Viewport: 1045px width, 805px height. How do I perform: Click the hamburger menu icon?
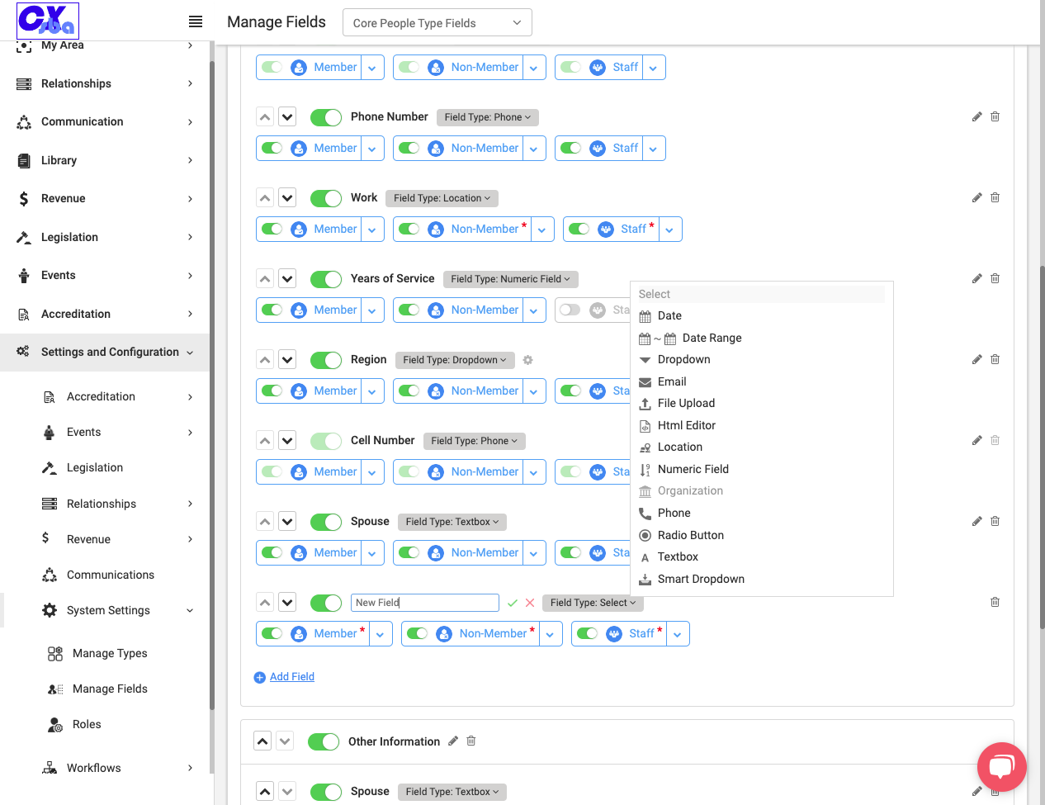point(196,21)
